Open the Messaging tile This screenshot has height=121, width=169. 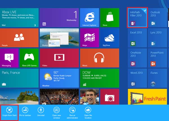(9, 58)
